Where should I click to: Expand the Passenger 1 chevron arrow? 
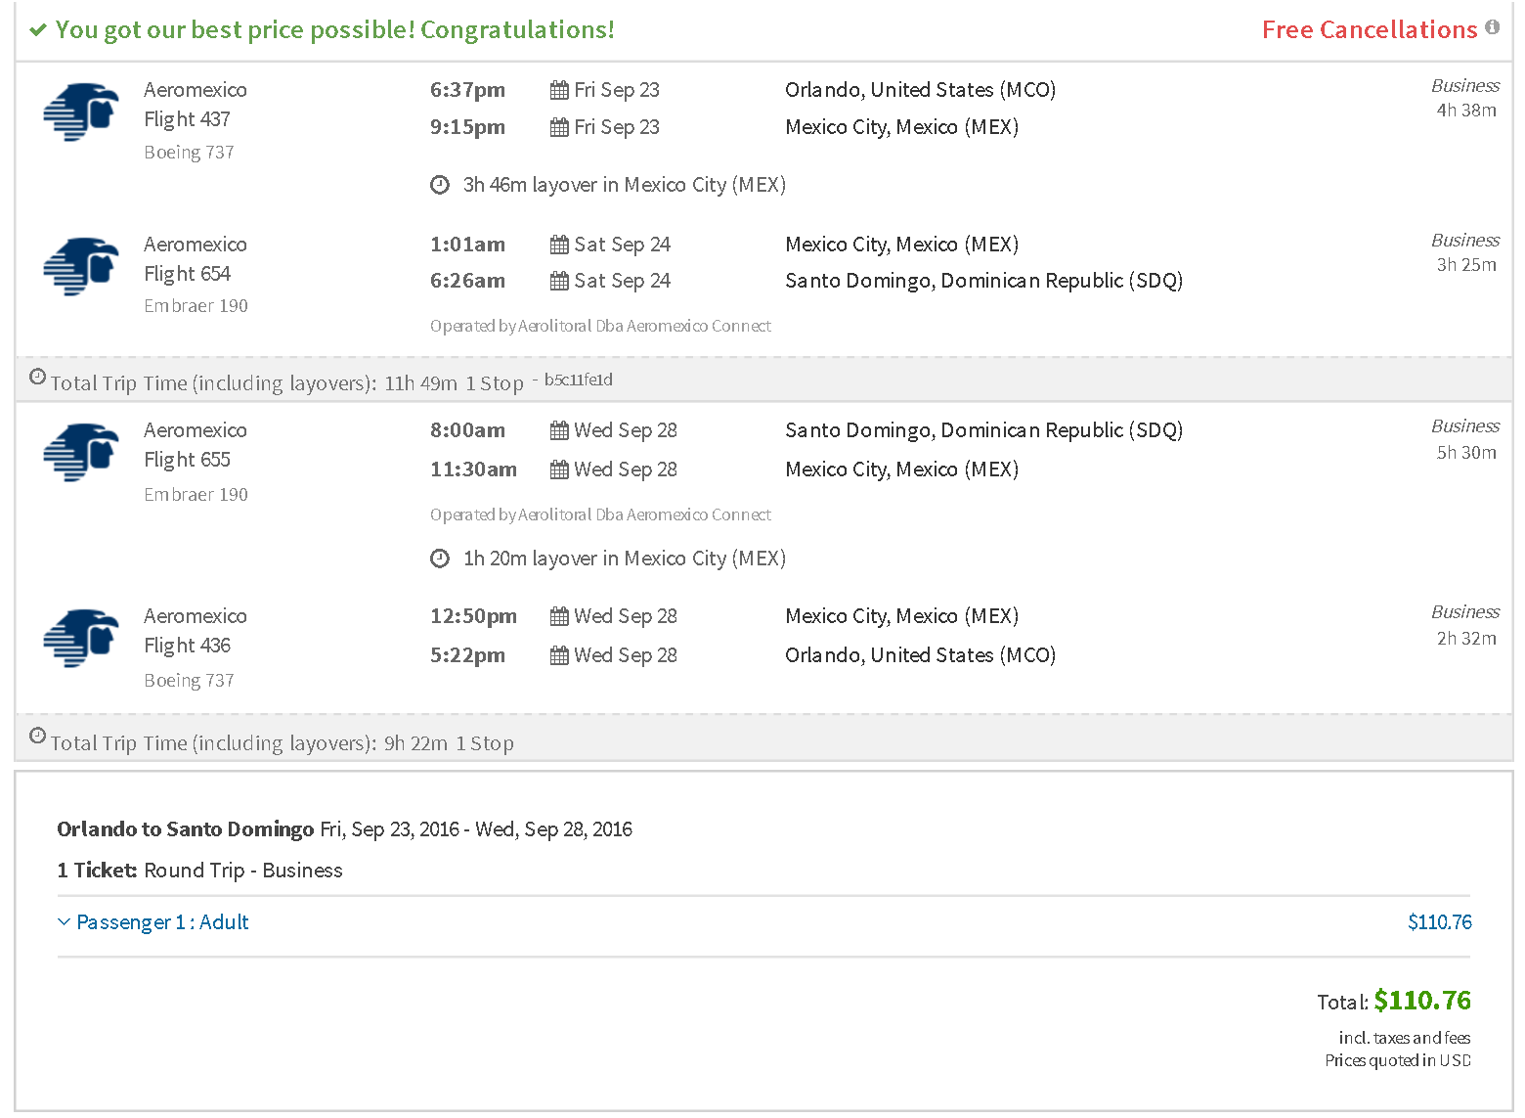point(65,922)
